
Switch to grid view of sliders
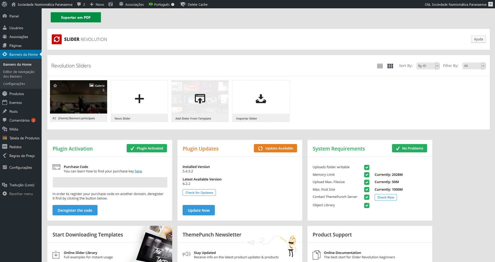390,66
